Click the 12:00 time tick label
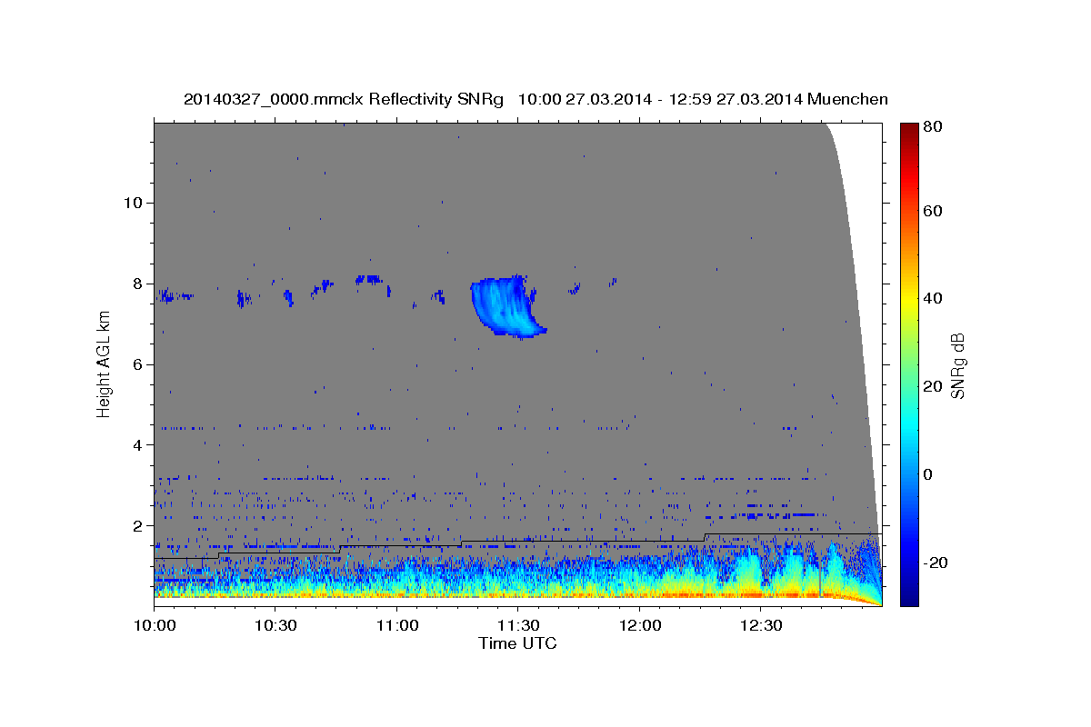This screenshot has height=727, width=1091. pos(638,626)
